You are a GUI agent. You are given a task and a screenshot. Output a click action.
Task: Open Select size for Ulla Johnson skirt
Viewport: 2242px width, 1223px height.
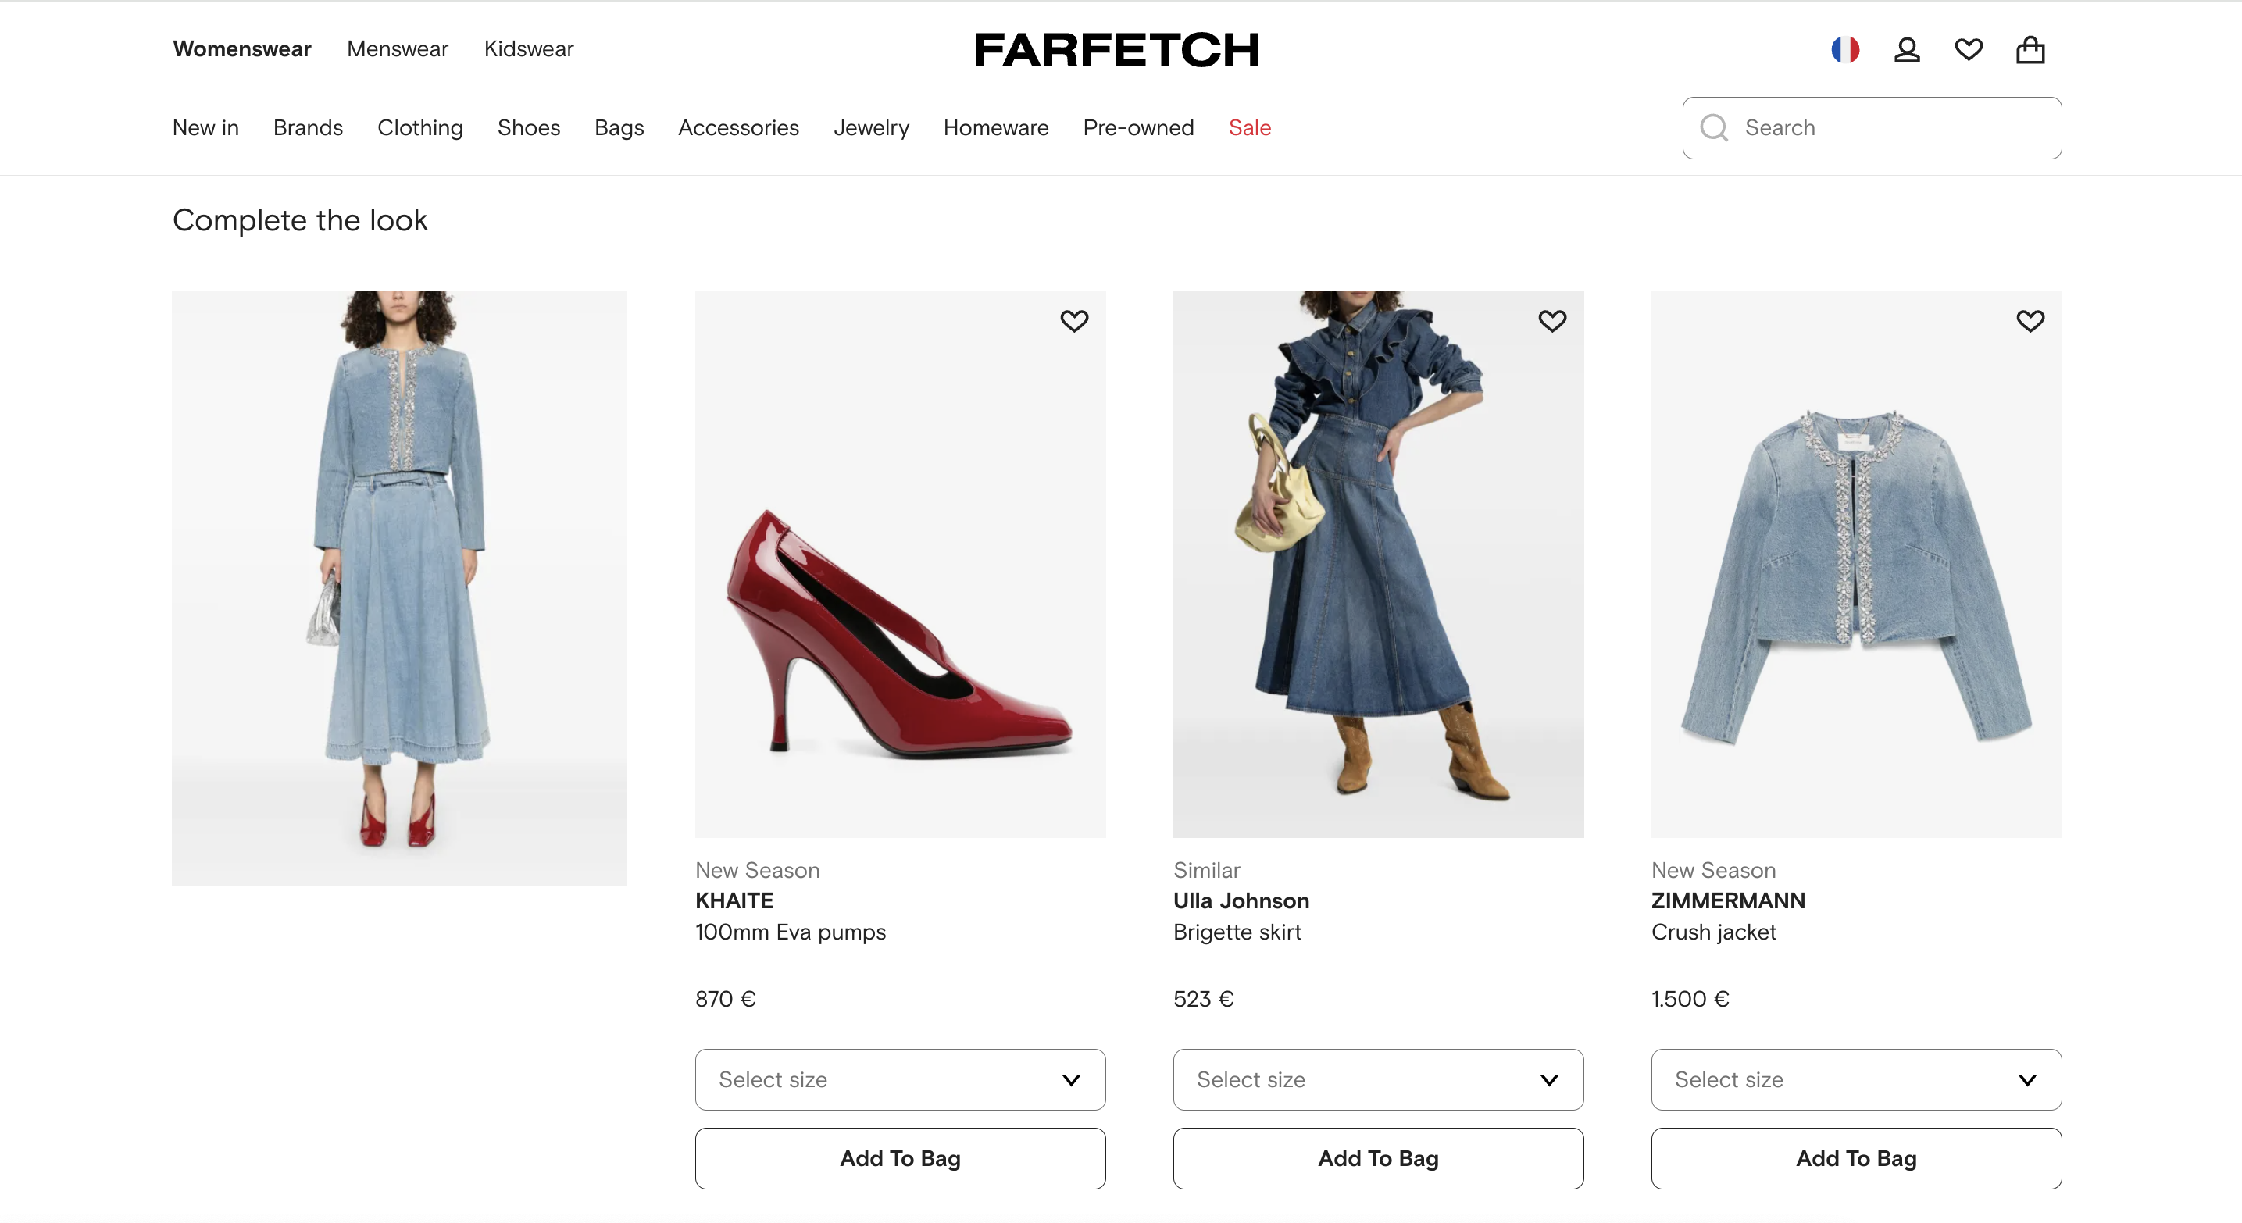1378,1079
